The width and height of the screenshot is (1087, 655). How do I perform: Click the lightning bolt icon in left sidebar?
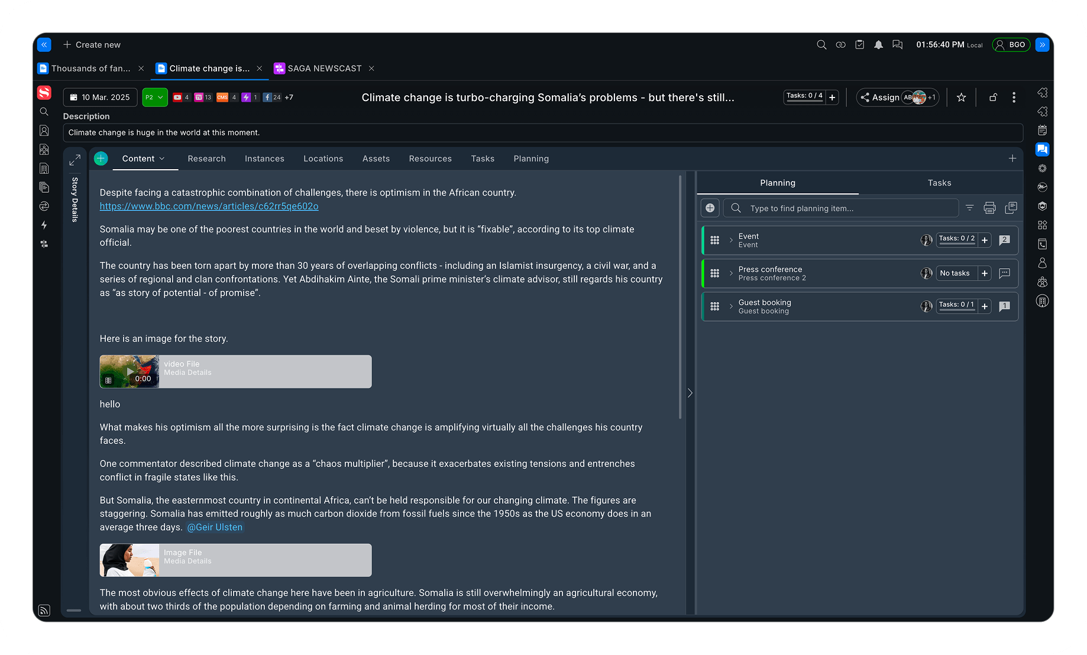click(x=44, y=225)
